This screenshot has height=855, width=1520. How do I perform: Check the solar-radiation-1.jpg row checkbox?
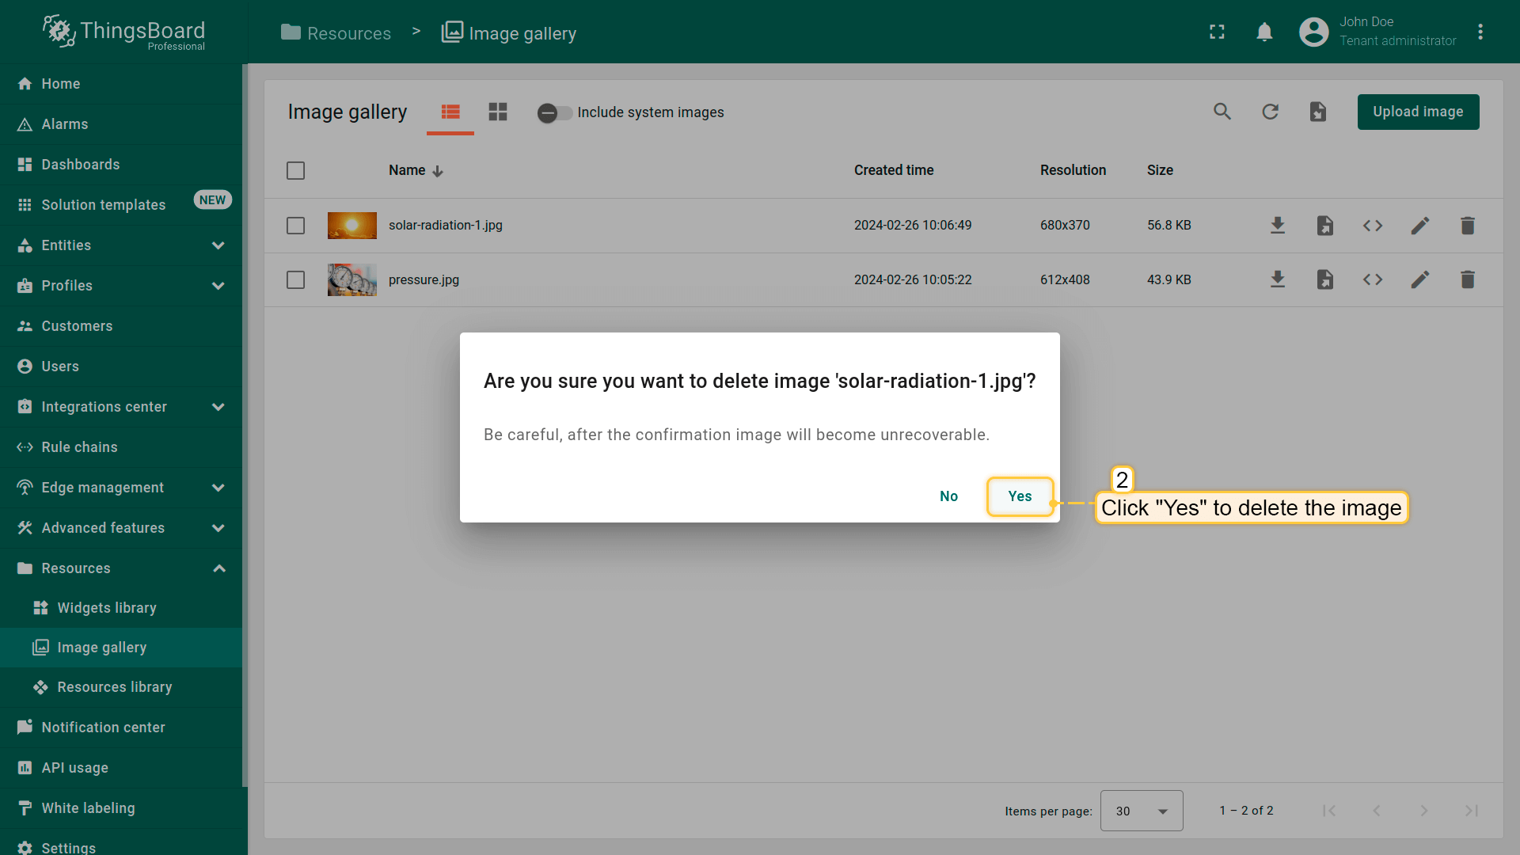point(295,226)
